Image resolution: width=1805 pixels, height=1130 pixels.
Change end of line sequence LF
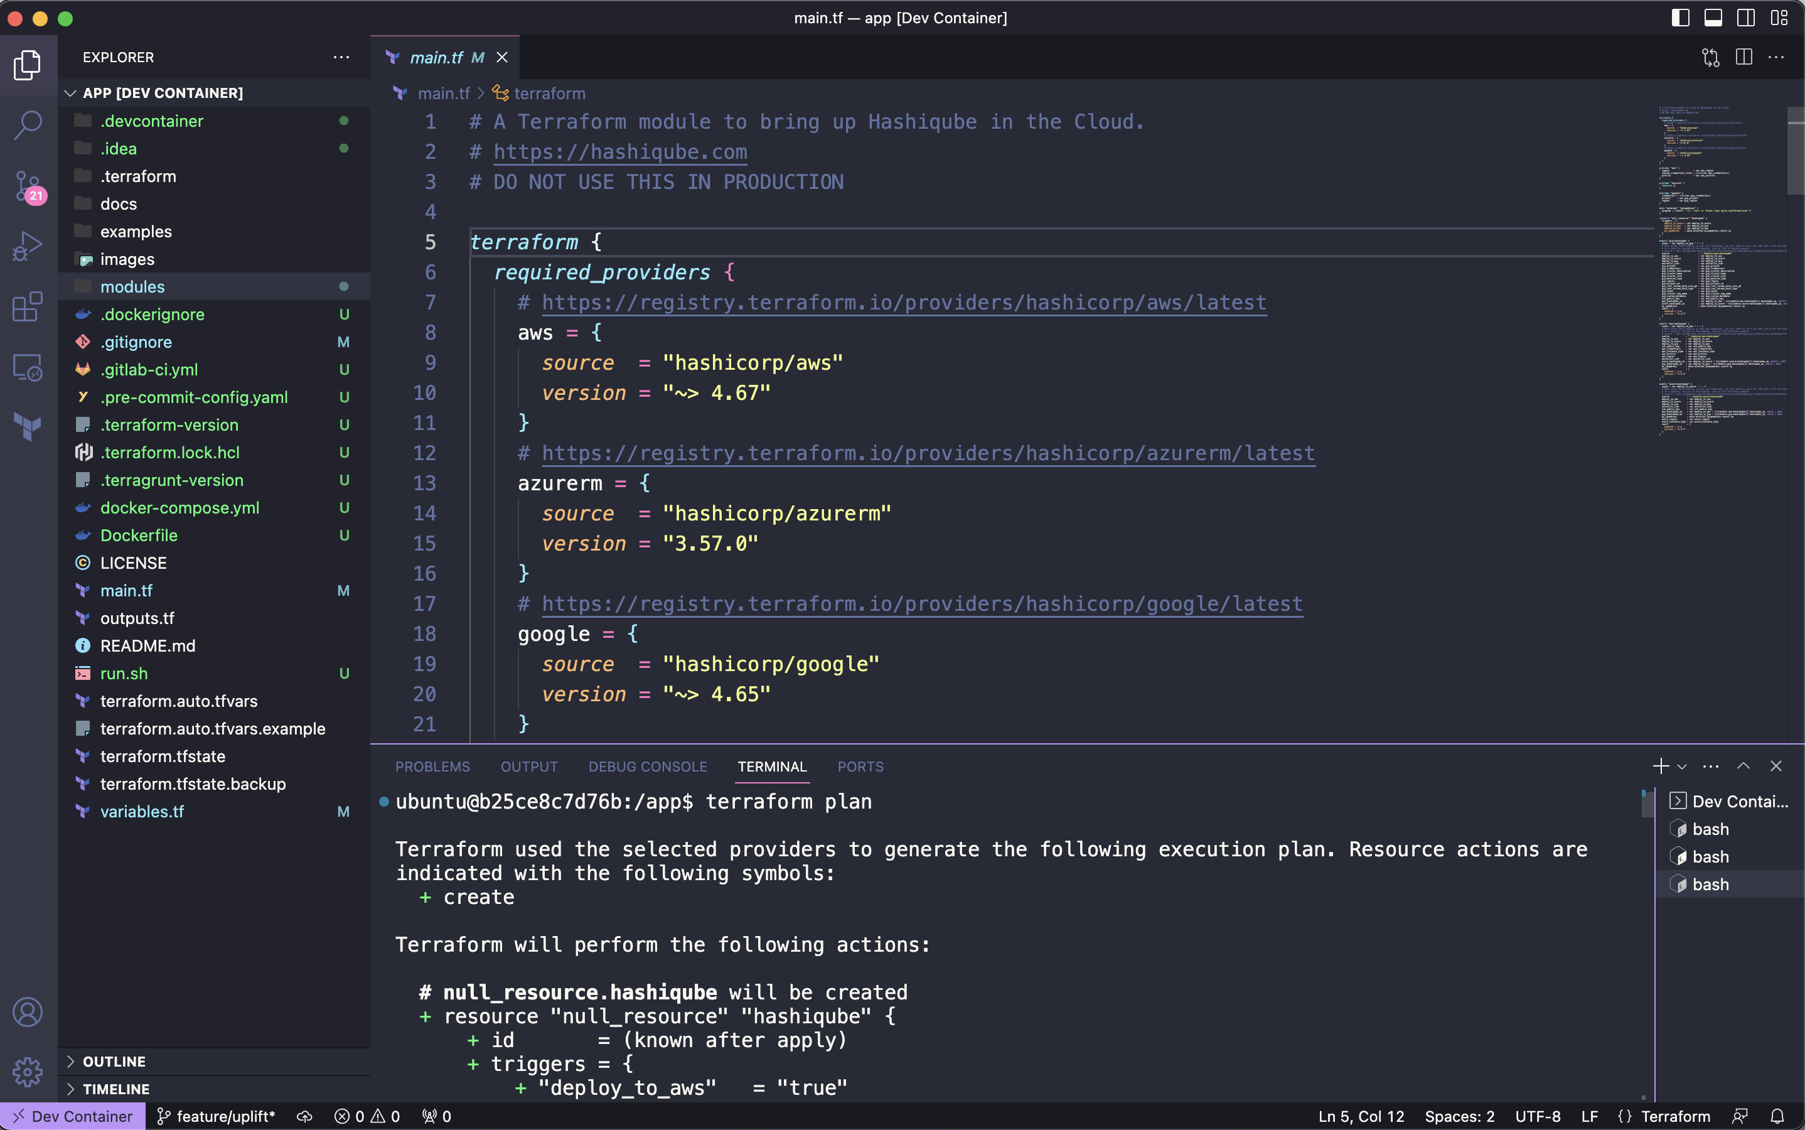click(x=1590, y=1116)
